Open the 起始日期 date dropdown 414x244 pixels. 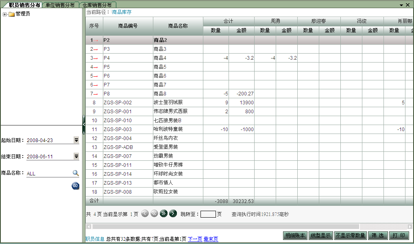click(x=76, y=140)
